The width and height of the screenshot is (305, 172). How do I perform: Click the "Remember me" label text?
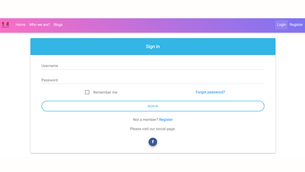click(x=105, y=92)
